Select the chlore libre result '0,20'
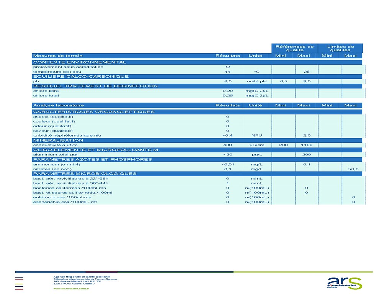392x294 pixels. pos(228,91)
